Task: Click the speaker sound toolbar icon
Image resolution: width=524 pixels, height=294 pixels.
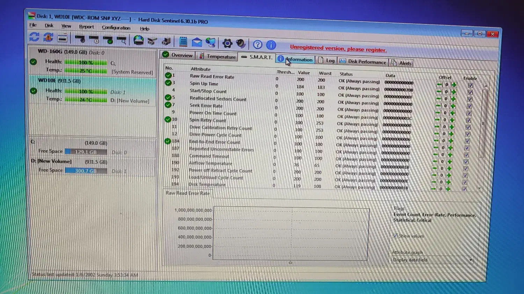Action: pos(241,43)
